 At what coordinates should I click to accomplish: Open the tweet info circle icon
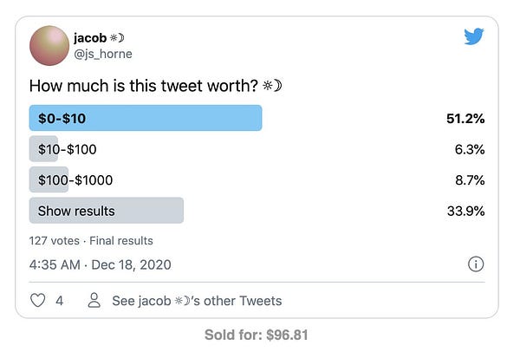(475, 264)
